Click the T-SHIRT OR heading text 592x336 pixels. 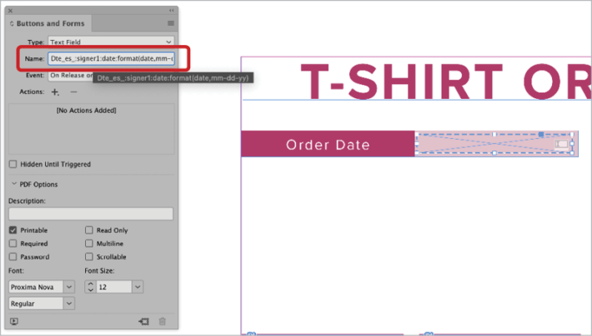click(x=445, y=81)
